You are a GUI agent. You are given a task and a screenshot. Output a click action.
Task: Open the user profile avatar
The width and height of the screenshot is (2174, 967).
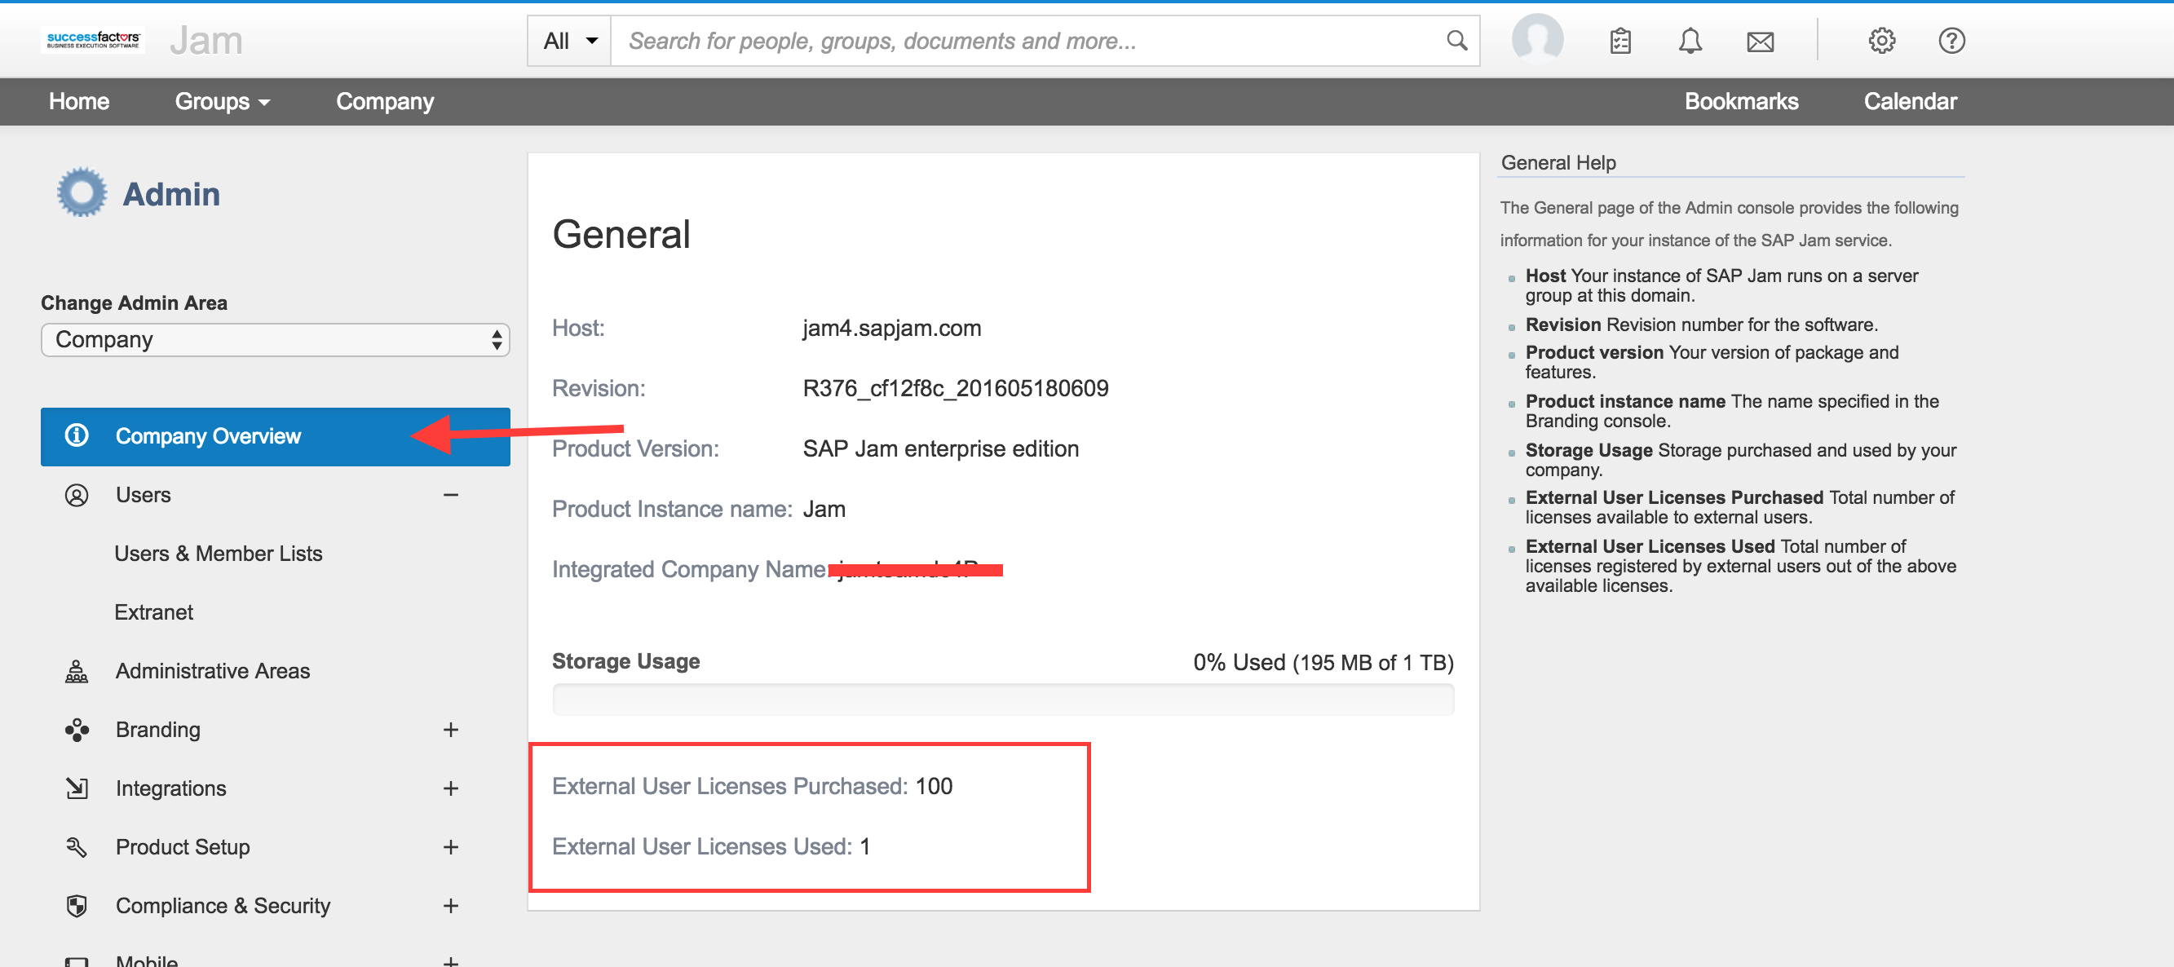(x=1537, y=40)
